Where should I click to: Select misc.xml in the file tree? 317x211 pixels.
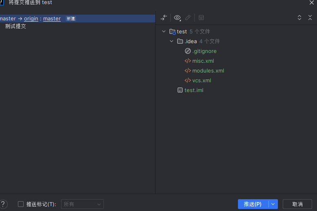[x=203, y=61]
